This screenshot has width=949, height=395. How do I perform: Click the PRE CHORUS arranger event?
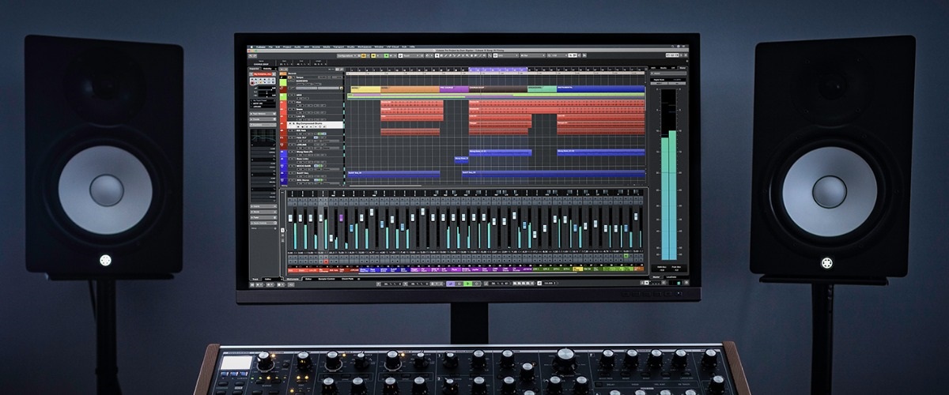click(454, 89)
